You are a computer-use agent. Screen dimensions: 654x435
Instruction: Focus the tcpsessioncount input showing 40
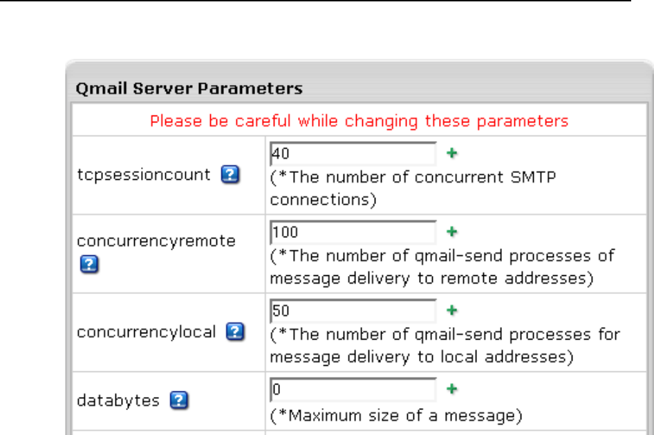(353, 154)
